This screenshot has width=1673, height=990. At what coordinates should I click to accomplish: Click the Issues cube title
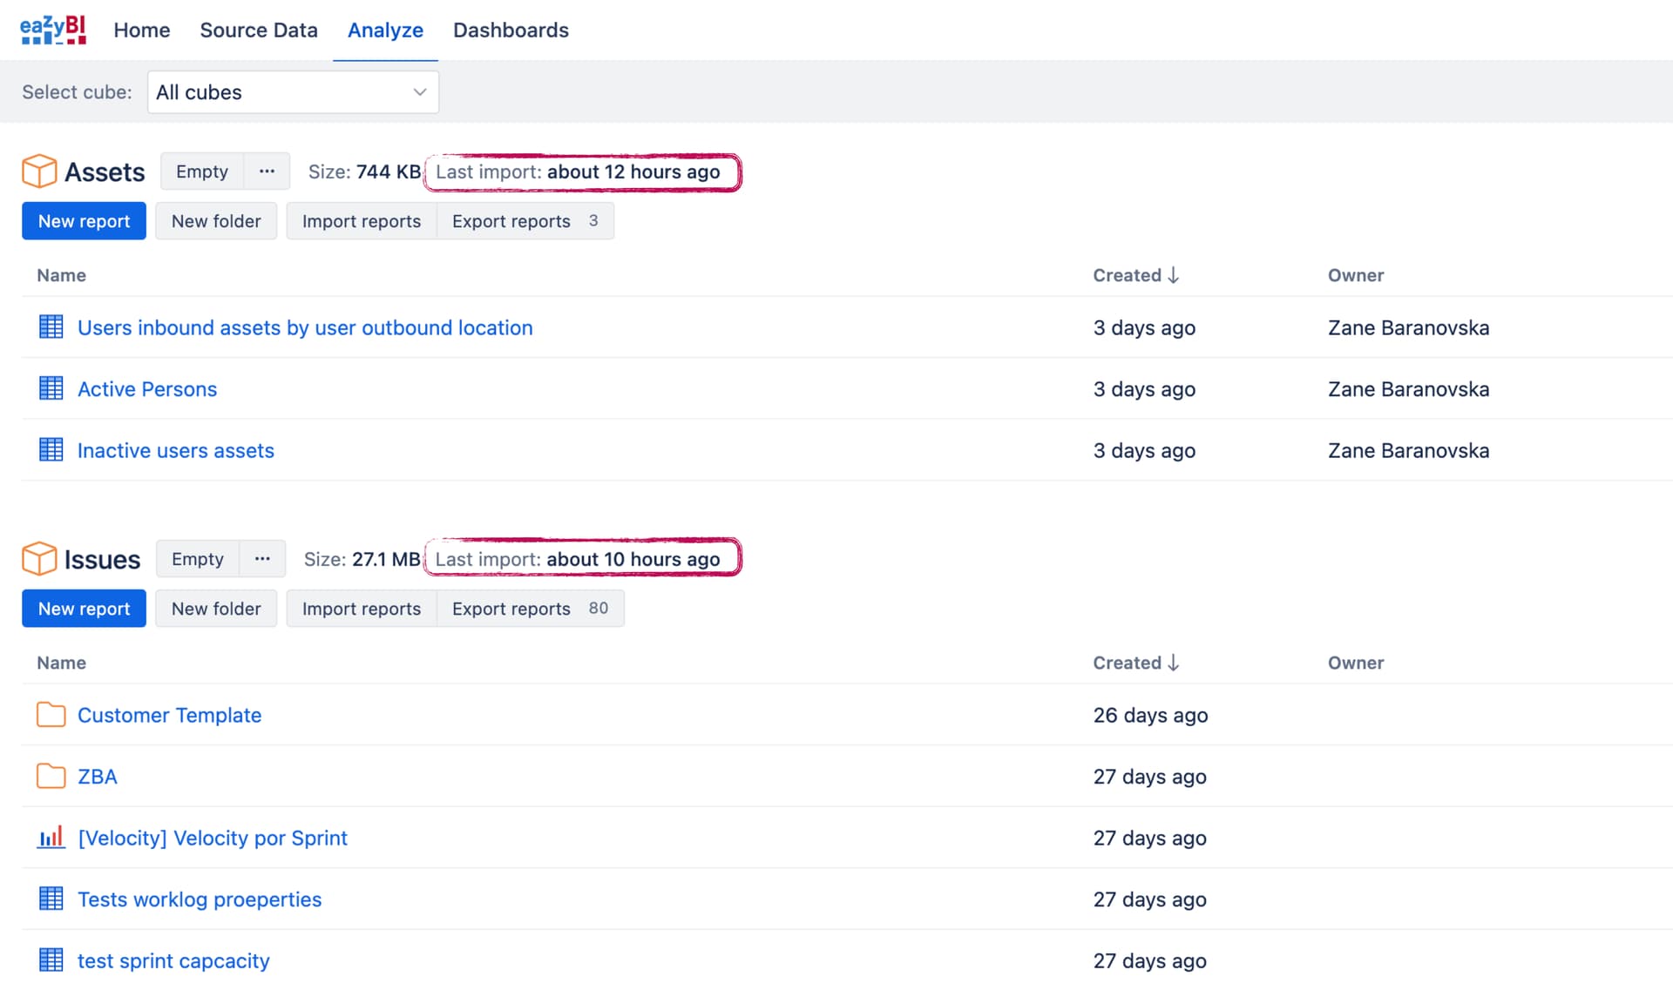point(102,559)
